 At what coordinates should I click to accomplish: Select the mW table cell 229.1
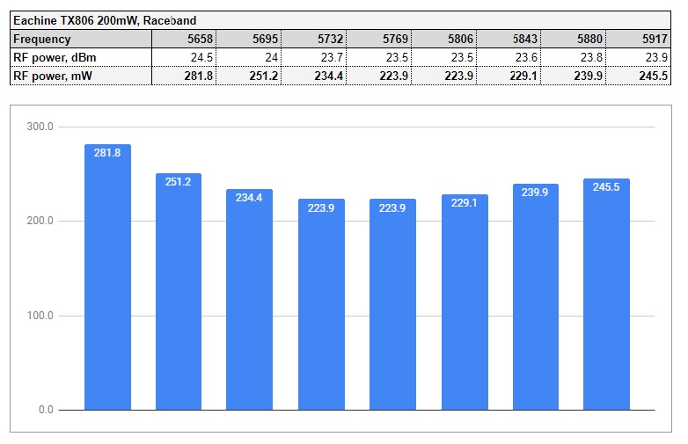[509, 76]
